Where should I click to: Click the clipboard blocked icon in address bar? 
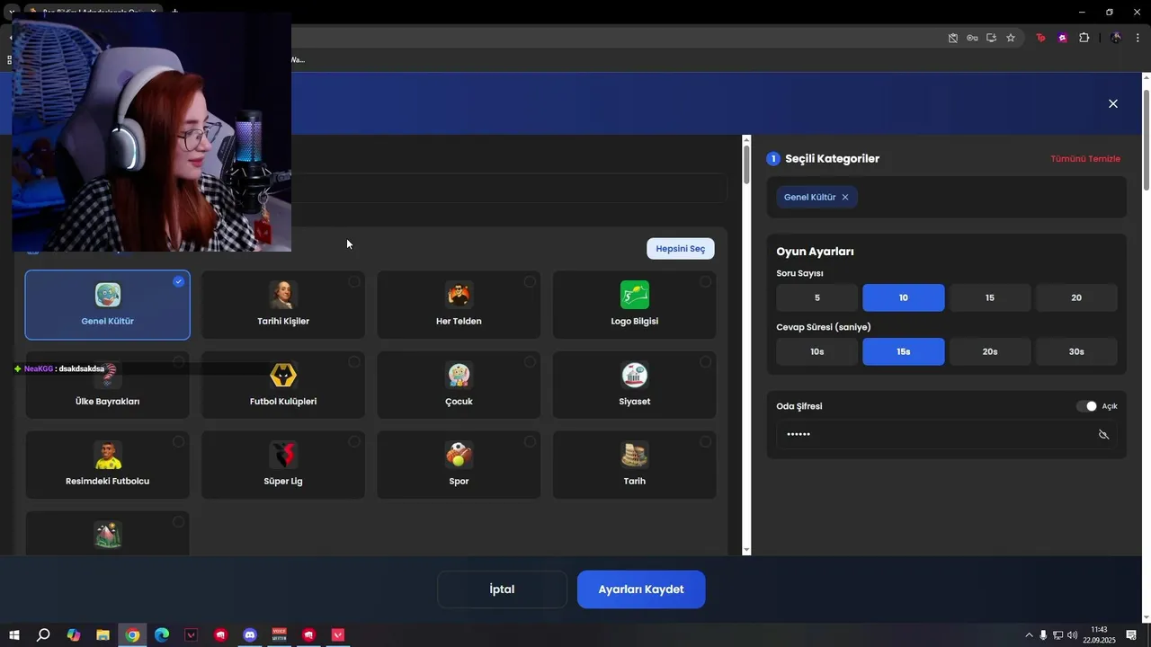coord(953,38)
